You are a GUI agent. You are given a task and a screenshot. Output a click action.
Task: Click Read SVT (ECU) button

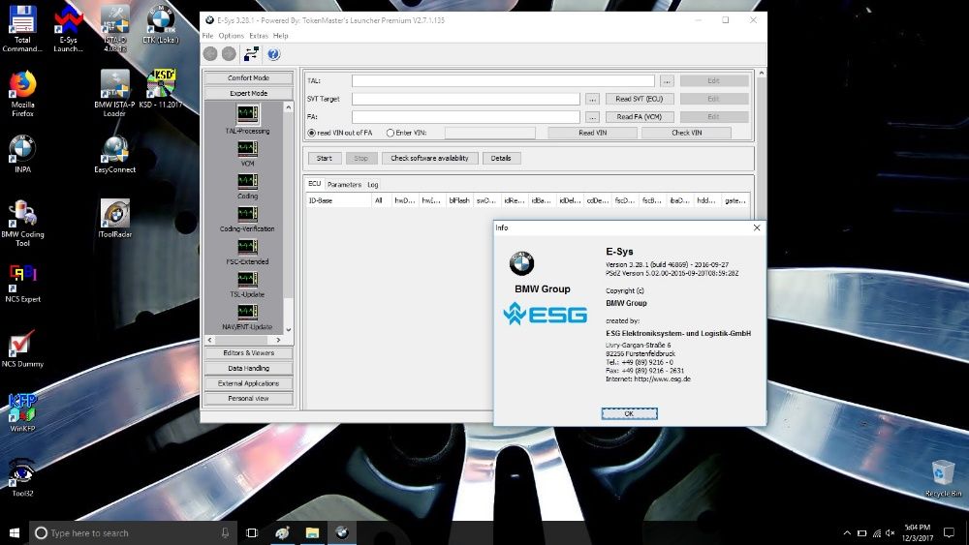(x=639, y=99)
